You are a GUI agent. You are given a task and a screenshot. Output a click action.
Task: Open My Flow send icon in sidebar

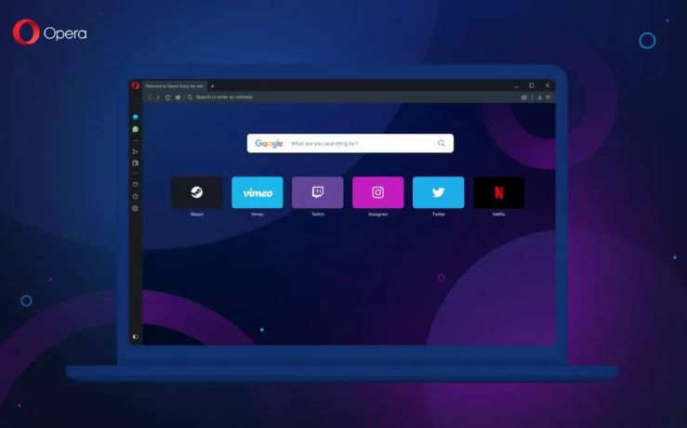136,152
